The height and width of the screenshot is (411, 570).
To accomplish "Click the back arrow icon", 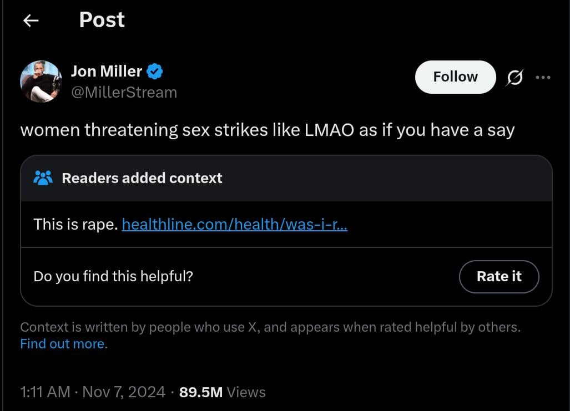I will click(31, 21).
